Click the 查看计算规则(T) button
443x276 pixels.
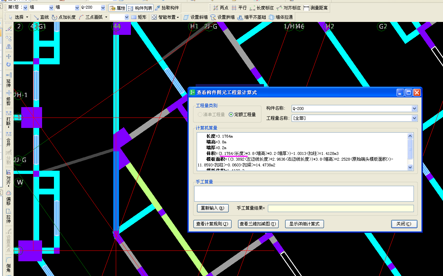pos(212,224)
